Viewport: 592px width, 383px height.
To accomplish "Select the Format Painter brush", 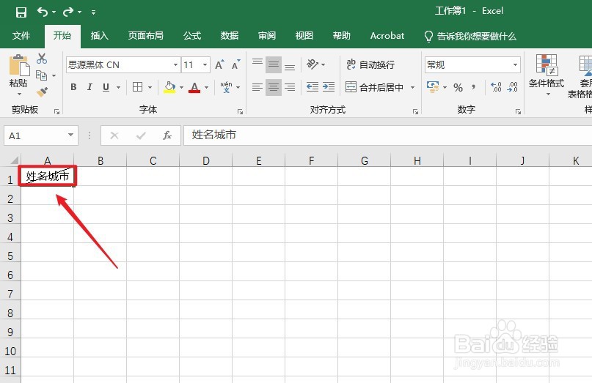I will [x=42, y=92].
